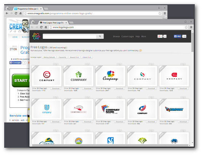This screenshot has height=155, width=202.
Task: Click the zoom magnifier above the red C logo
Action: [56, 64]
